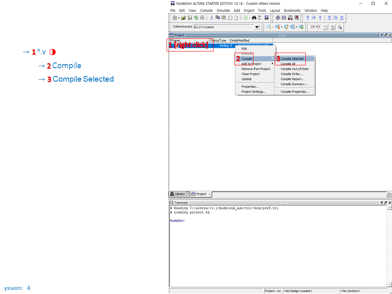
Task: Click the Simulate toolbar icon
Action: coord(290,18)
